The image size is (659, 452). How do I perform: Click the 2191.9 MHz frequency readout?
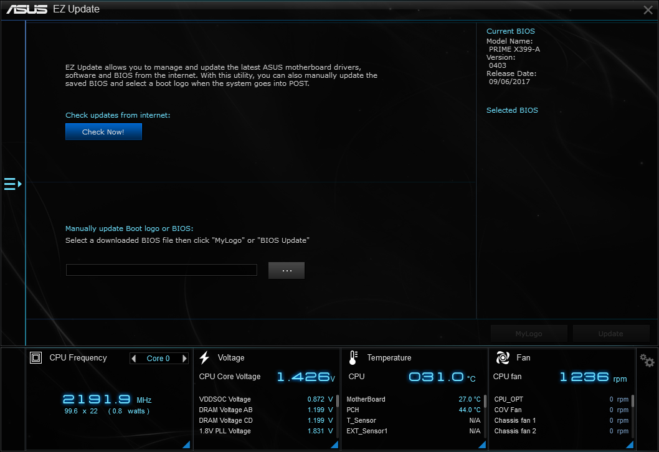pyautogui.click(x=107, y=399)
